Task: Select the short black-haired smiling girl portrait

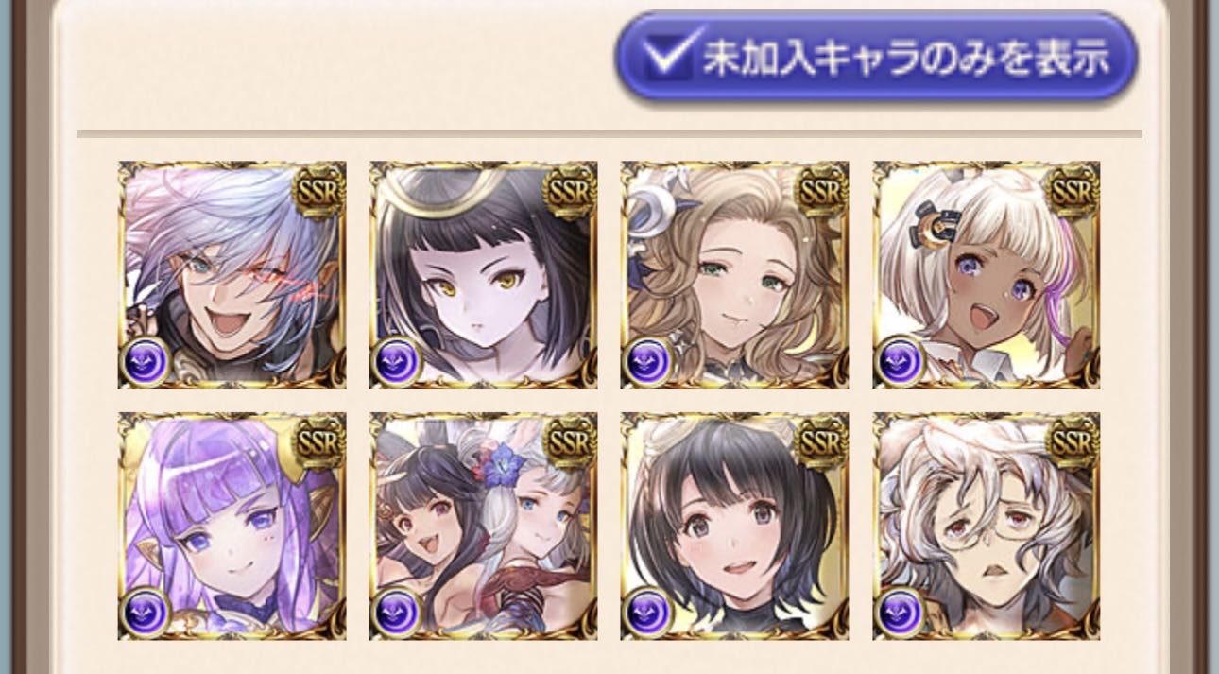Action: pos(734,527)
